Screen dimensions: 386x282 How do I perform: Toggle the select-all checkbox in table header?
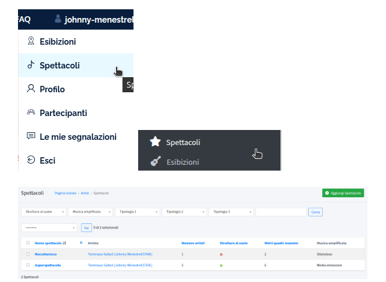pyautogui.click(x=28, y=243)
